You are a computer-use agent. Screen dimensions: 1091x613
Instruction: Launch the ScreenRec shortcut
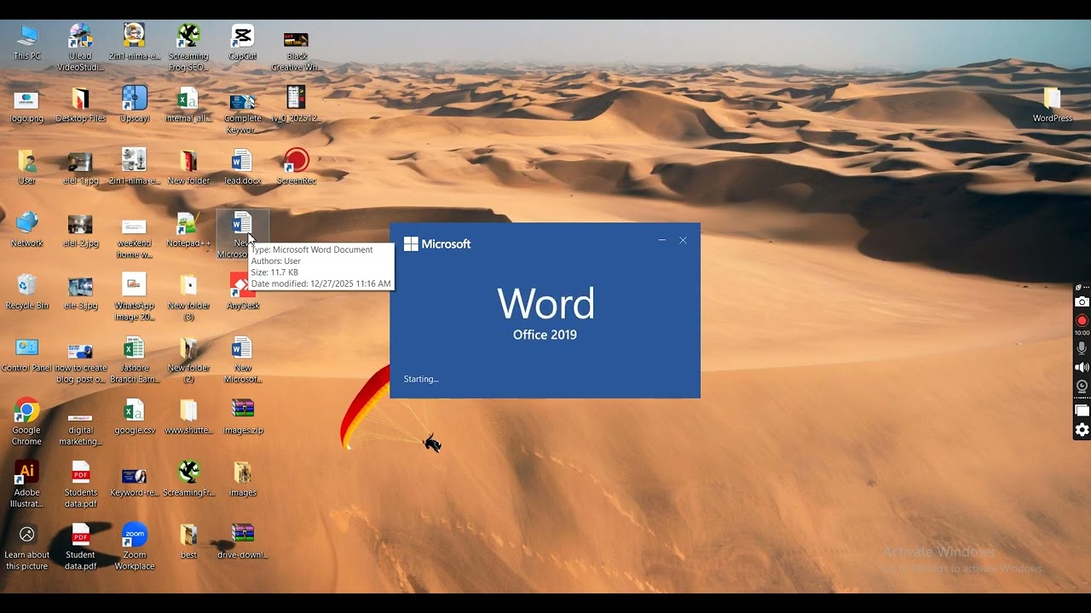click(296, 167)
